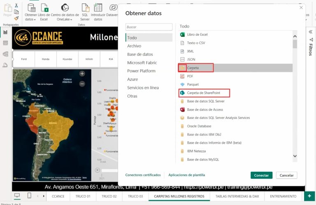Viewport: 316px width, 205px height.
Task: Open CARPETAS MILLONES REGISTROS page tab
Action: [179, 196]
